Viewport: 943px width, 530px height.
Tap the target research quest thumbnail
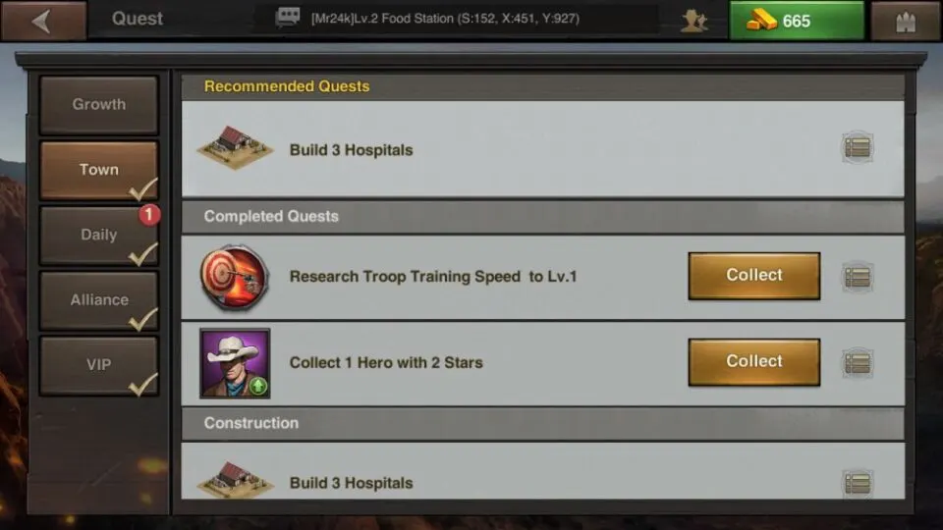coord(235,277)
